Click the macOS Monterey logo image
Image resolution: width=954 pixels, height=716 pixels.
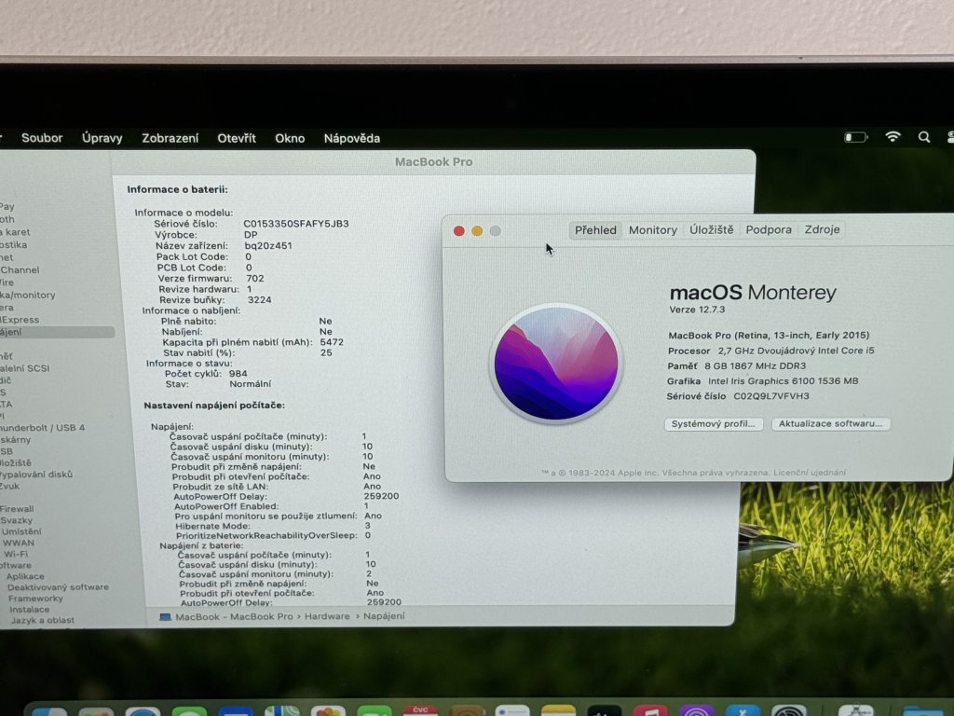click(556, 364)
